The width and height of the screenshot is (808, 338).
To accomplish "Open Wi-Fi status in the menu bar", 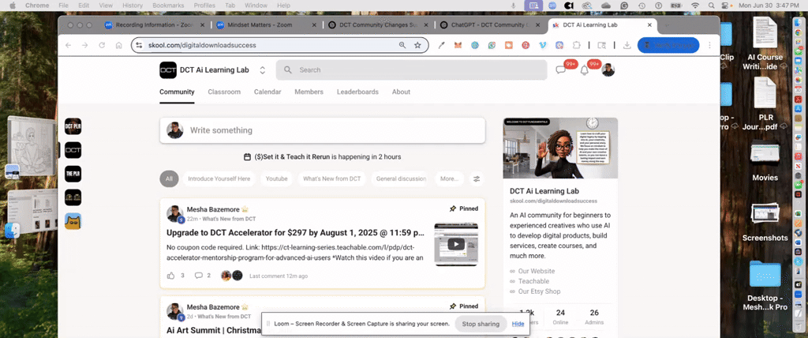I will pos(695,6).
